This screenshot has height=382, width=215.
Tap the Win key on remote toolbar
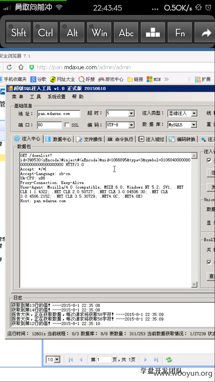(x=99, y=33)
